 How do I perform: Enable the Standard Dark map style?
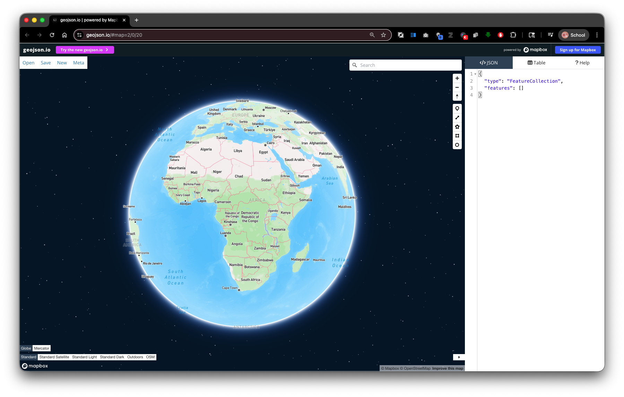[x=112, y=357]
